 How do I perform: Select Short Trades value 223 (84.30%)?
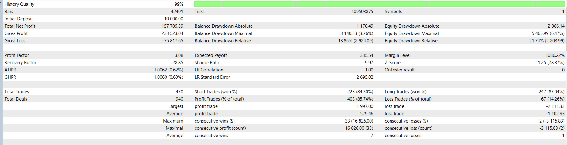coord(360,92)
